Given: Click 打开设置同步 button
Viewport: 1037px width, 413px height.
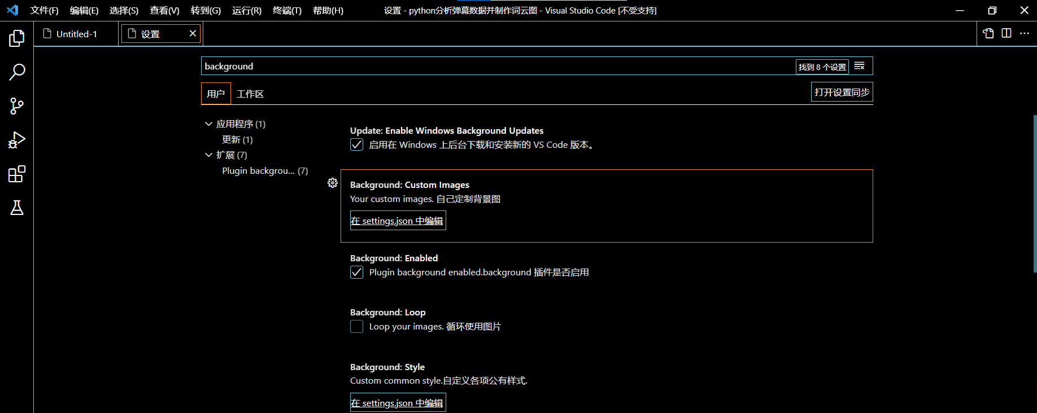Looking at the screenshot, I should [x=842, y=92].
